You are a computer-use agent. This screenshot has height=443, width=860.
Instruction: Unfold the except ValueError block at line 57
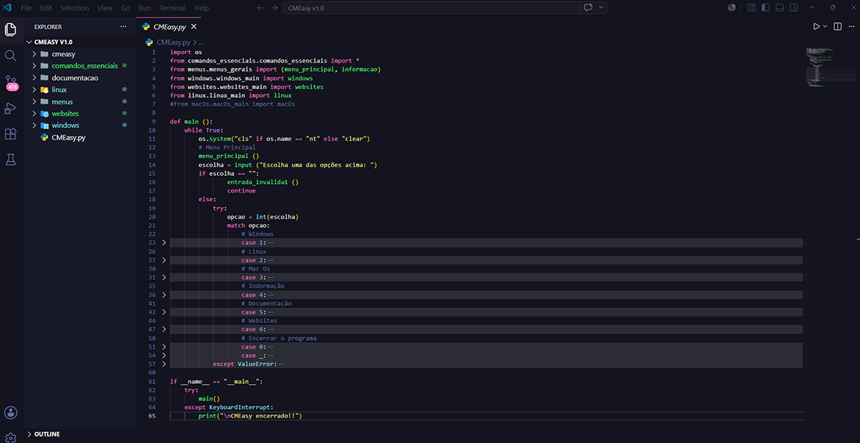[x=163, y=364]
